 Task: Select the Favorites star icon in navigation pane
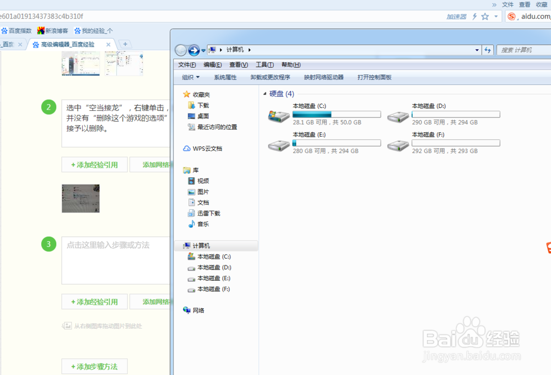coord(187,94)
